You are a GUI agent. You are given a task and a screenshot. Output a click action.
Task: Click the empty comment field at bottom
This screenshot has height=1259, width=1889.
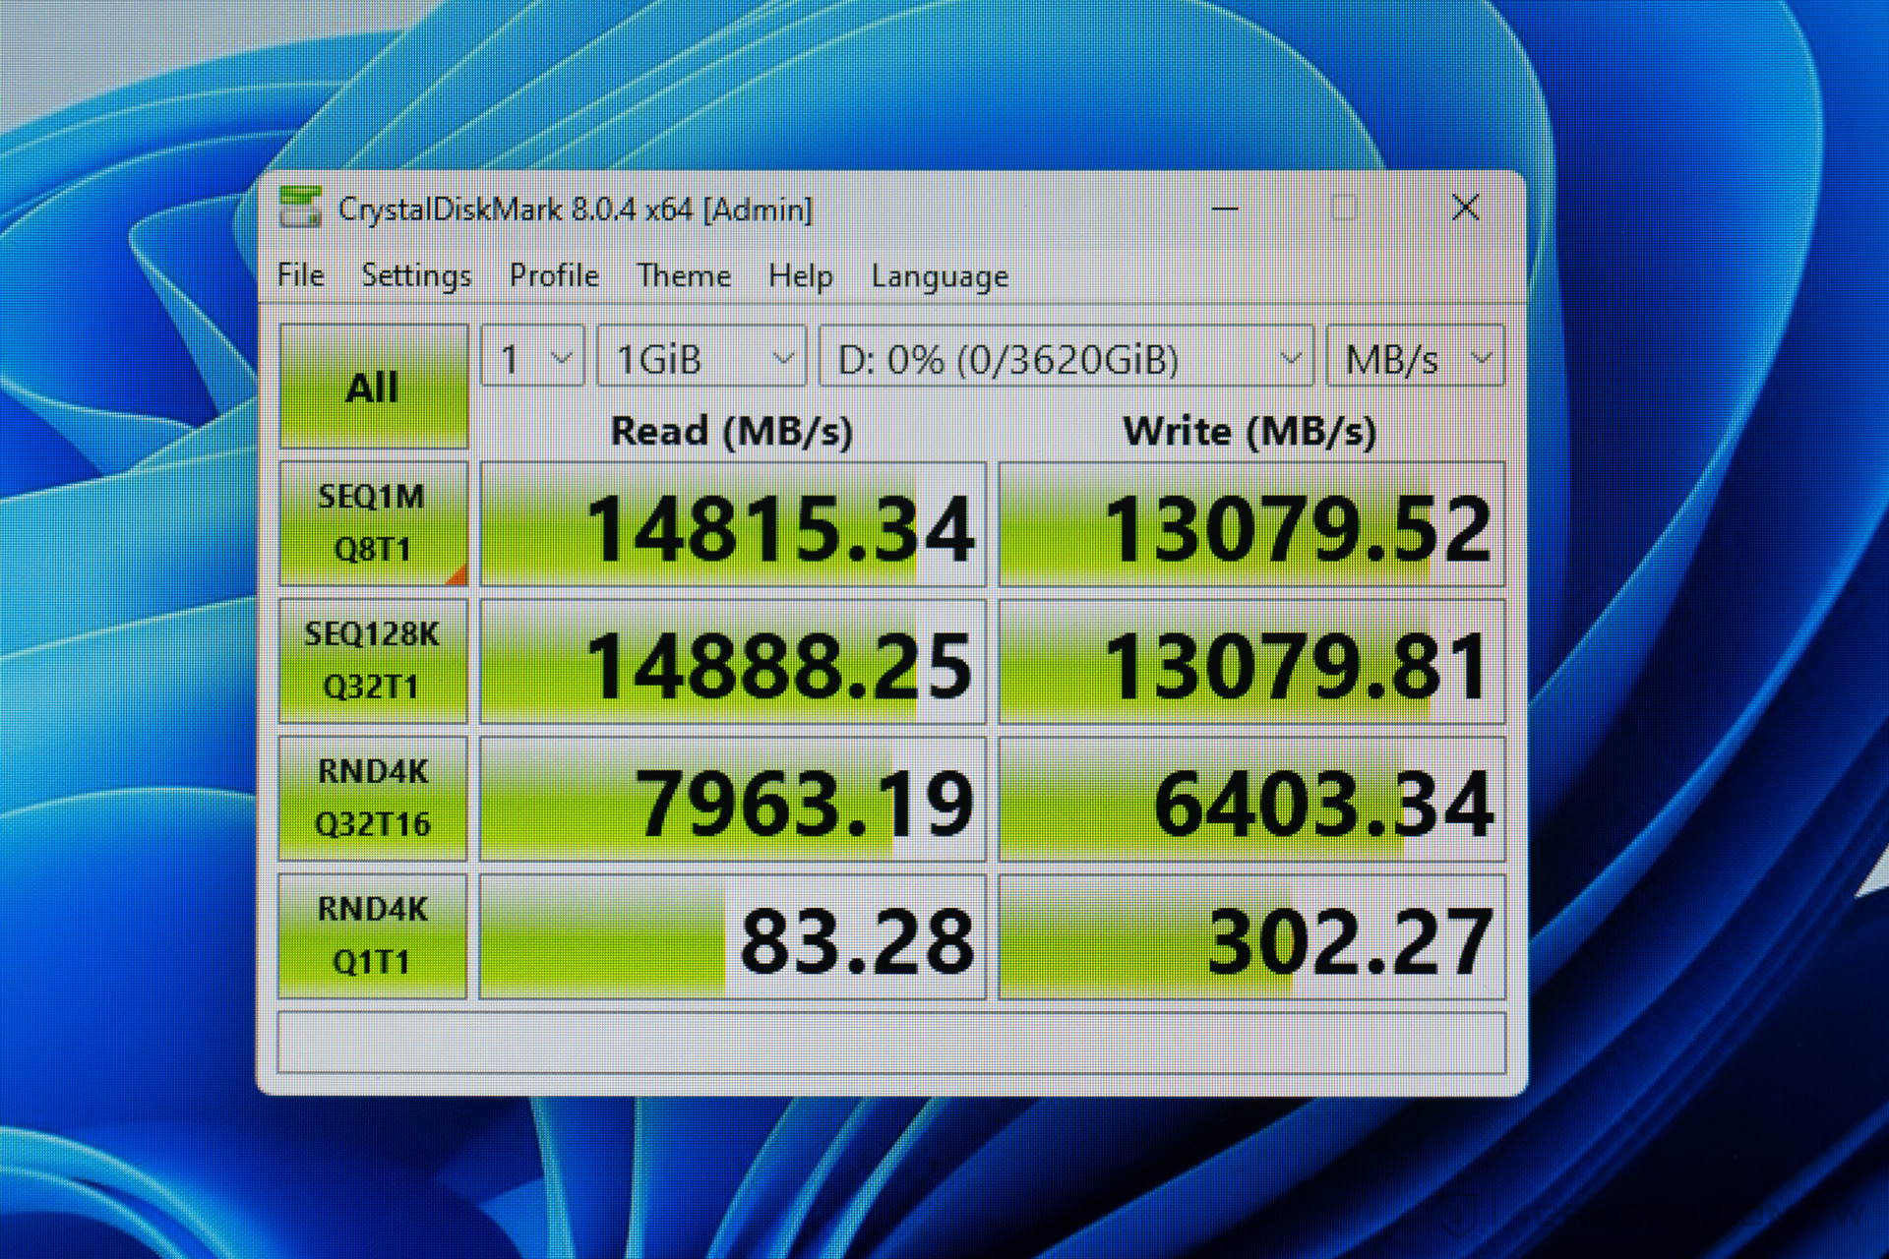pos(891,1043)
